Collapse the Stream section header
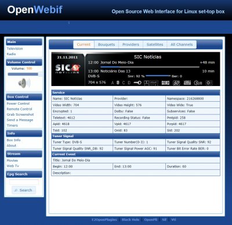Image resolution: width=232 pixels, height=225 pixels. (x=24, y=153)
